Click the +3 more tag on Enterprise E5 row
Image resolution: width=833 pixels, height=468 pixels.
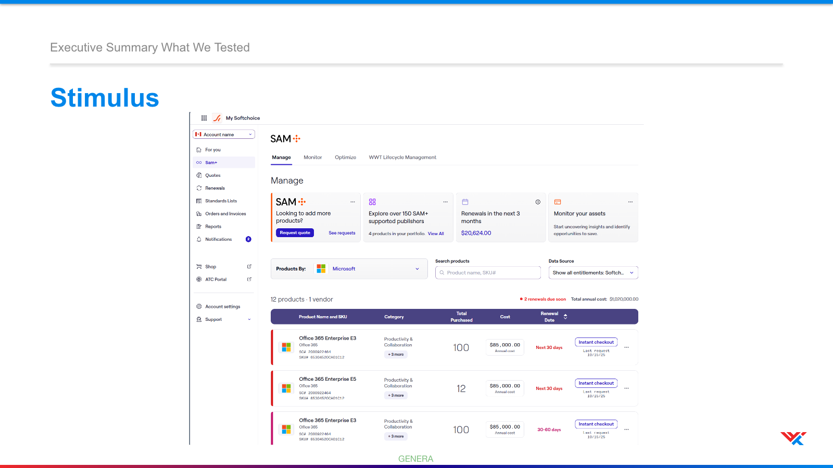[396, 396]
